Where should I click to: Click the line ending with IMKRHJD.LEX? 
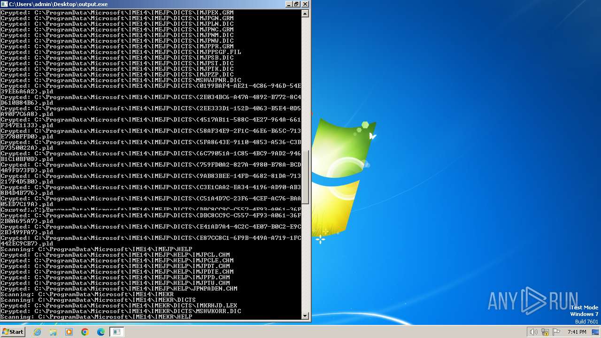click(x=119, y=305)
